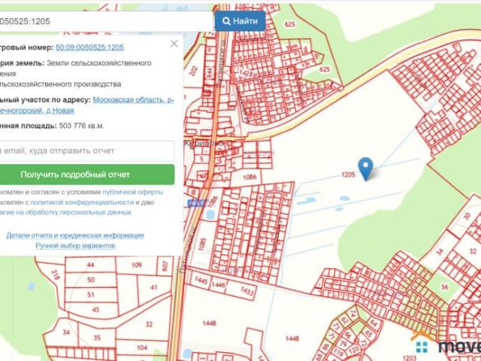Focus the email input for report
481x361 pixels.
coord(86,150)
